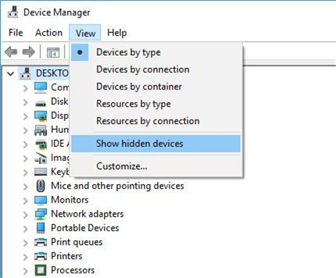
Task: Click the Forward arrow toolbar icon
Action: [x=29, y=52]
